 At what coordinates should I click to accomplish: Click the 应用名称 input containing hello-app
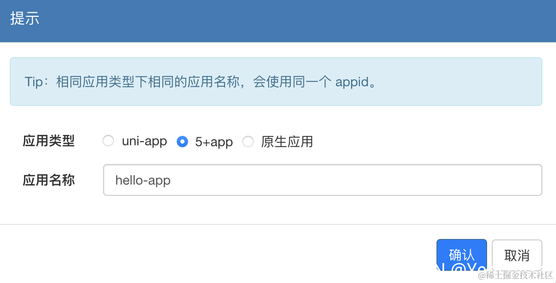323,180
